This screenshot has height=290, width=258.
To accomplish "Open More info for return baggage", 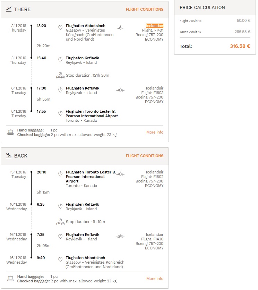I will [155, 279].
